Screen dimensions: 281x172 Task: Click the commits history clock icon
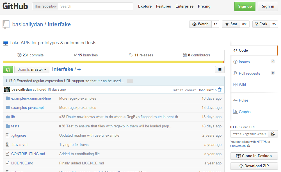pos(19,55)
